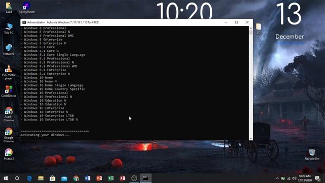Open Cortana search circle on taskbar

tap(17, 178)
